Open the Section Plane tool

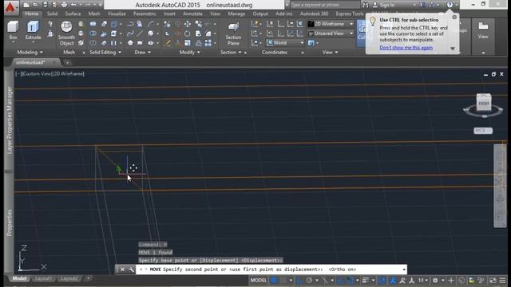pyautogui.click(x=233, y=33)
